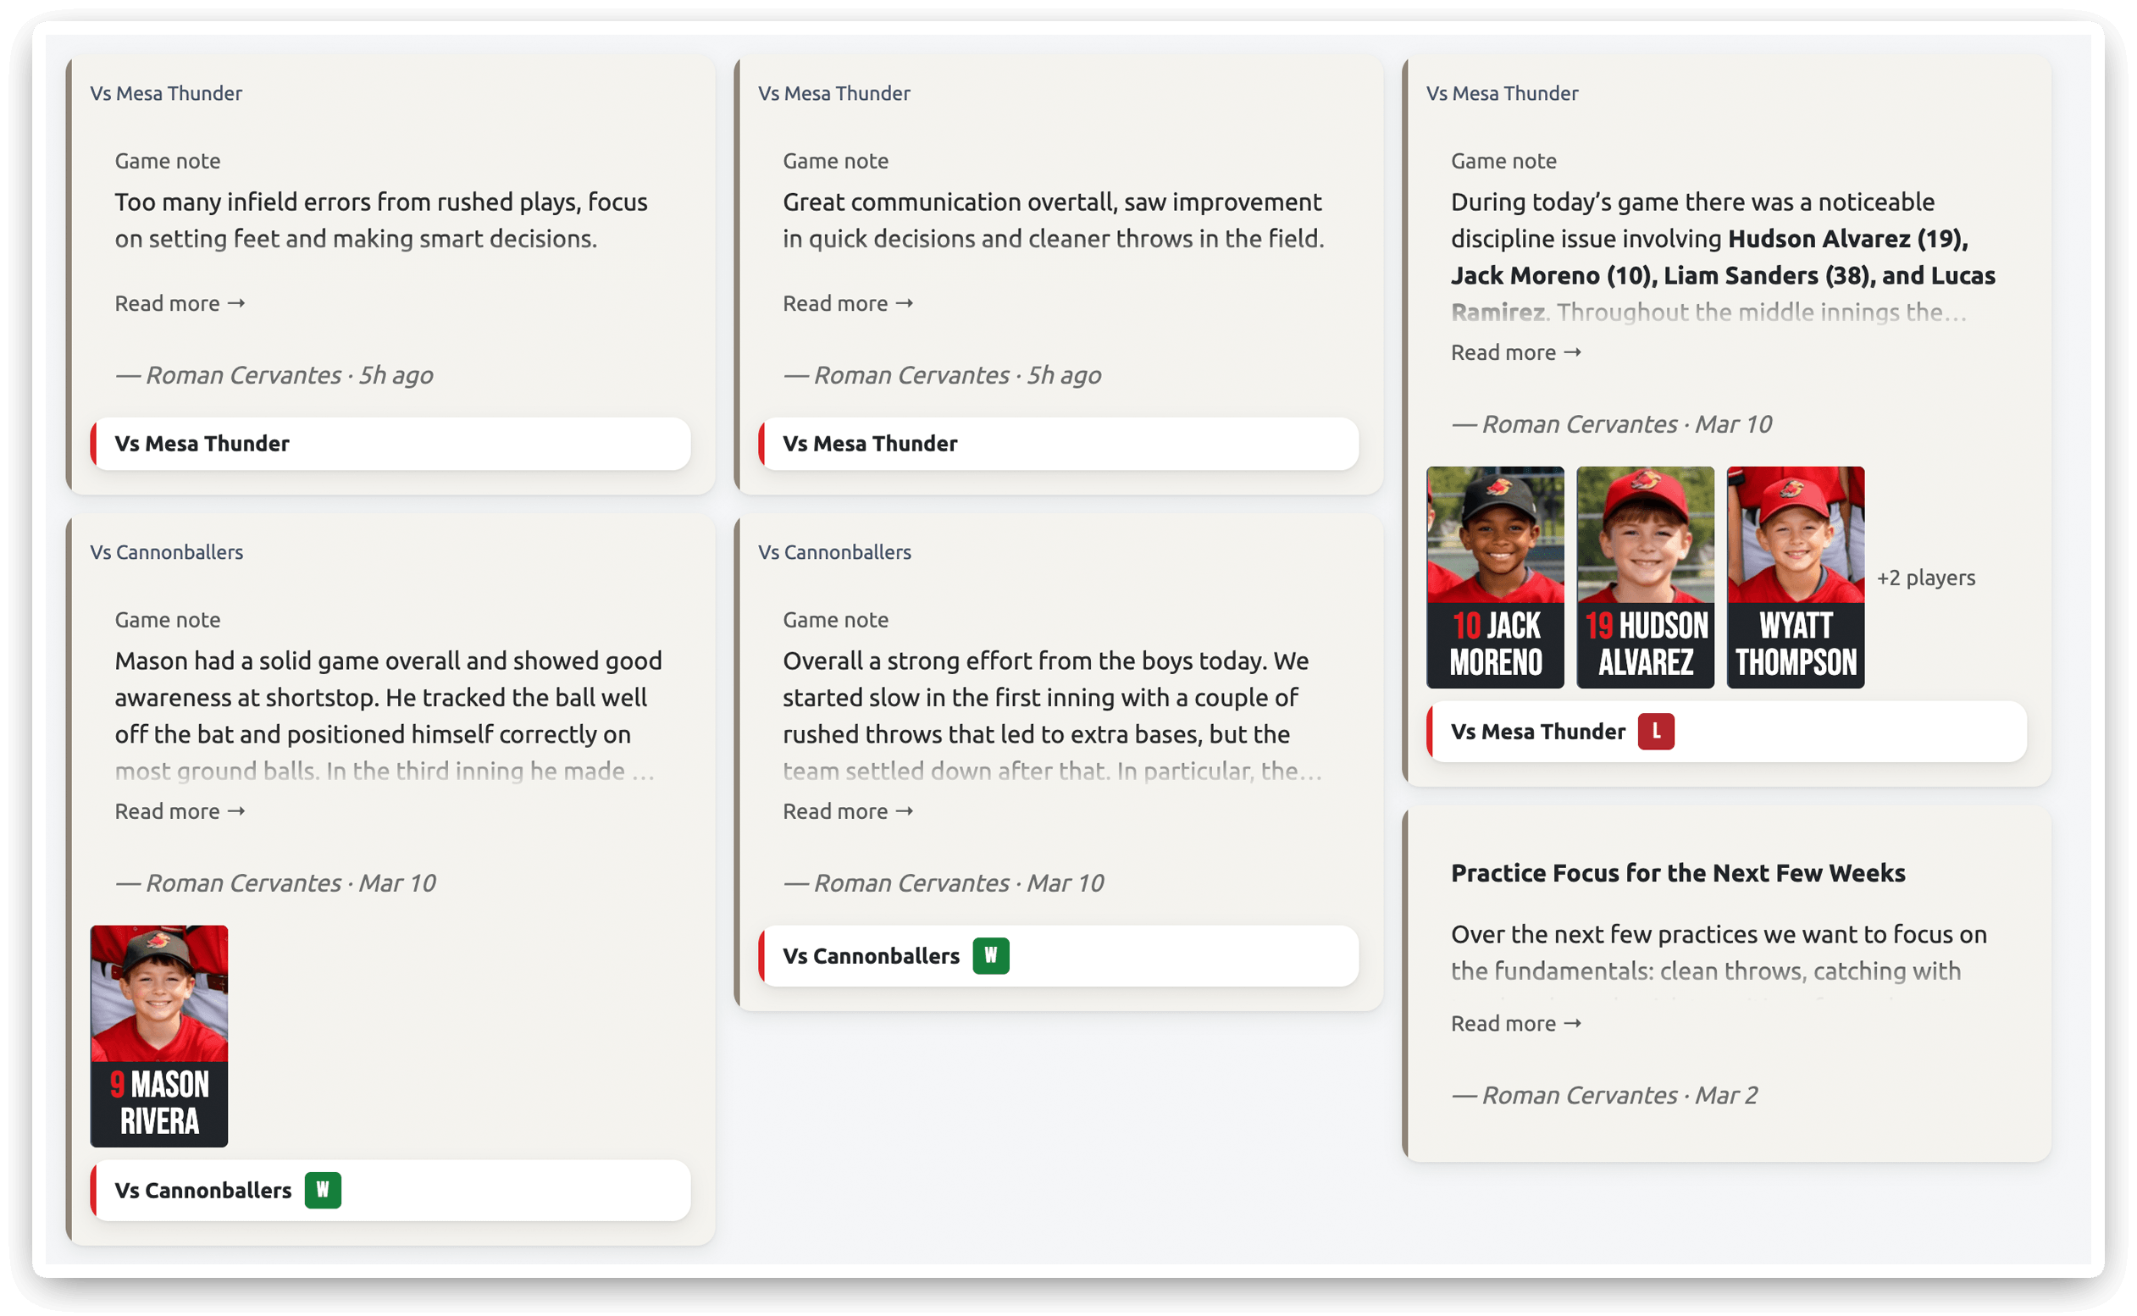The width and height of the screenshot is (2137, 1316).
Task: Read more on great communication note
Action: (x=847, y=303)
